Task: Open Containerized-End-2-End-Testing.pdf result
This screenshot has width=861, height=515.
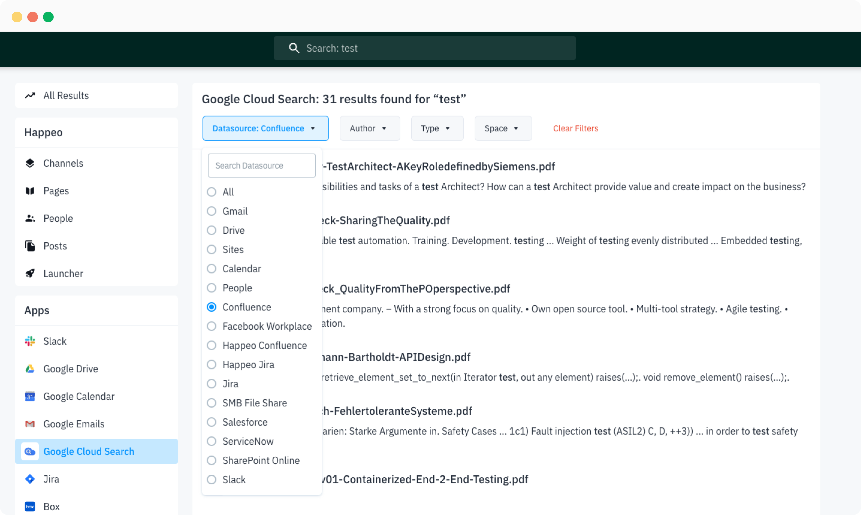Action: [x=425, y=479]
